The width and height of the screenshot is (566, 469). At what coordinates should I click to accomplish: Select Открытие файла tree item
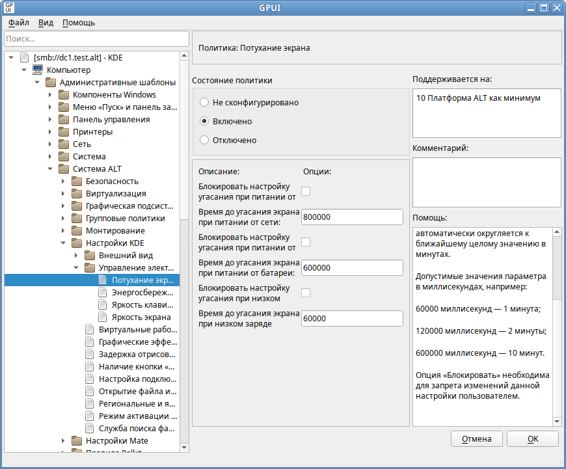click(x=137, y=391)
